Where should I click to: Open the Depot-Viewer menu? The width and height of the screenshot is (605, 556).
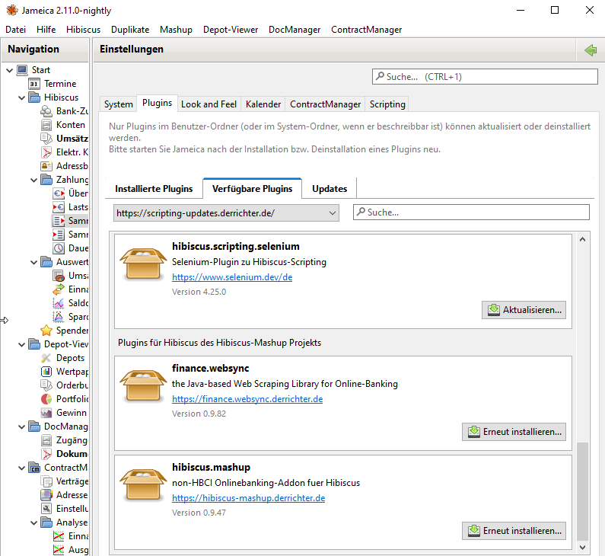[x=231, y=30]
